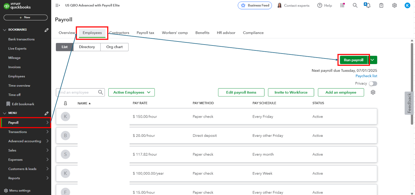The width and height of the screenshot is (415, 195).
Task: Click the employee search magnifier icon
Action: pos(101,92)
